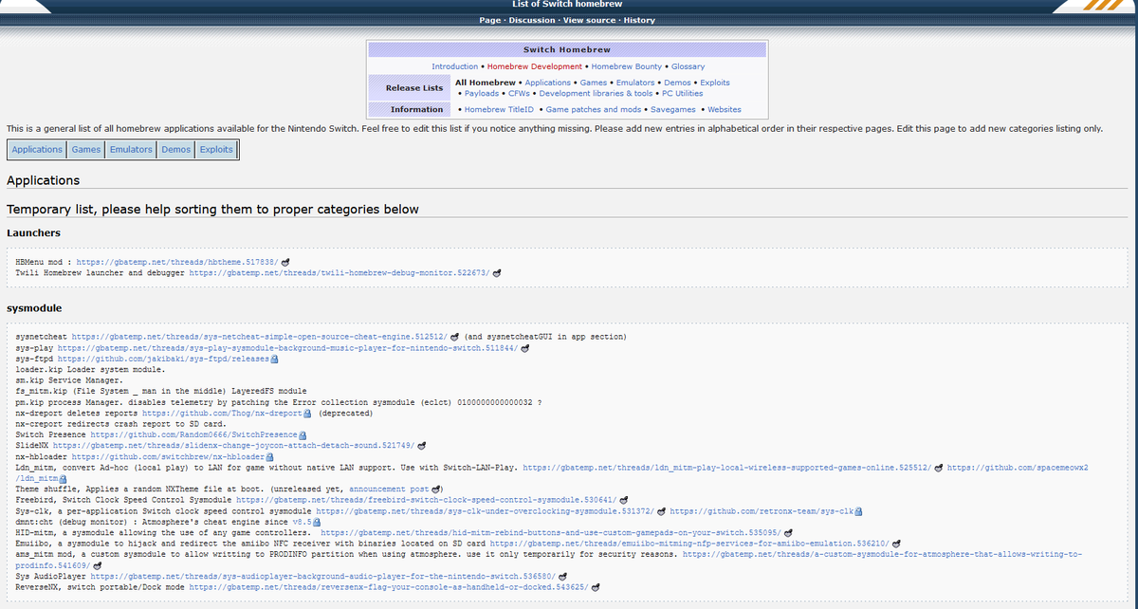Open the red Homebrew Development link
The height and width of the screenshot is (609, 1138).
click(535, 66)
